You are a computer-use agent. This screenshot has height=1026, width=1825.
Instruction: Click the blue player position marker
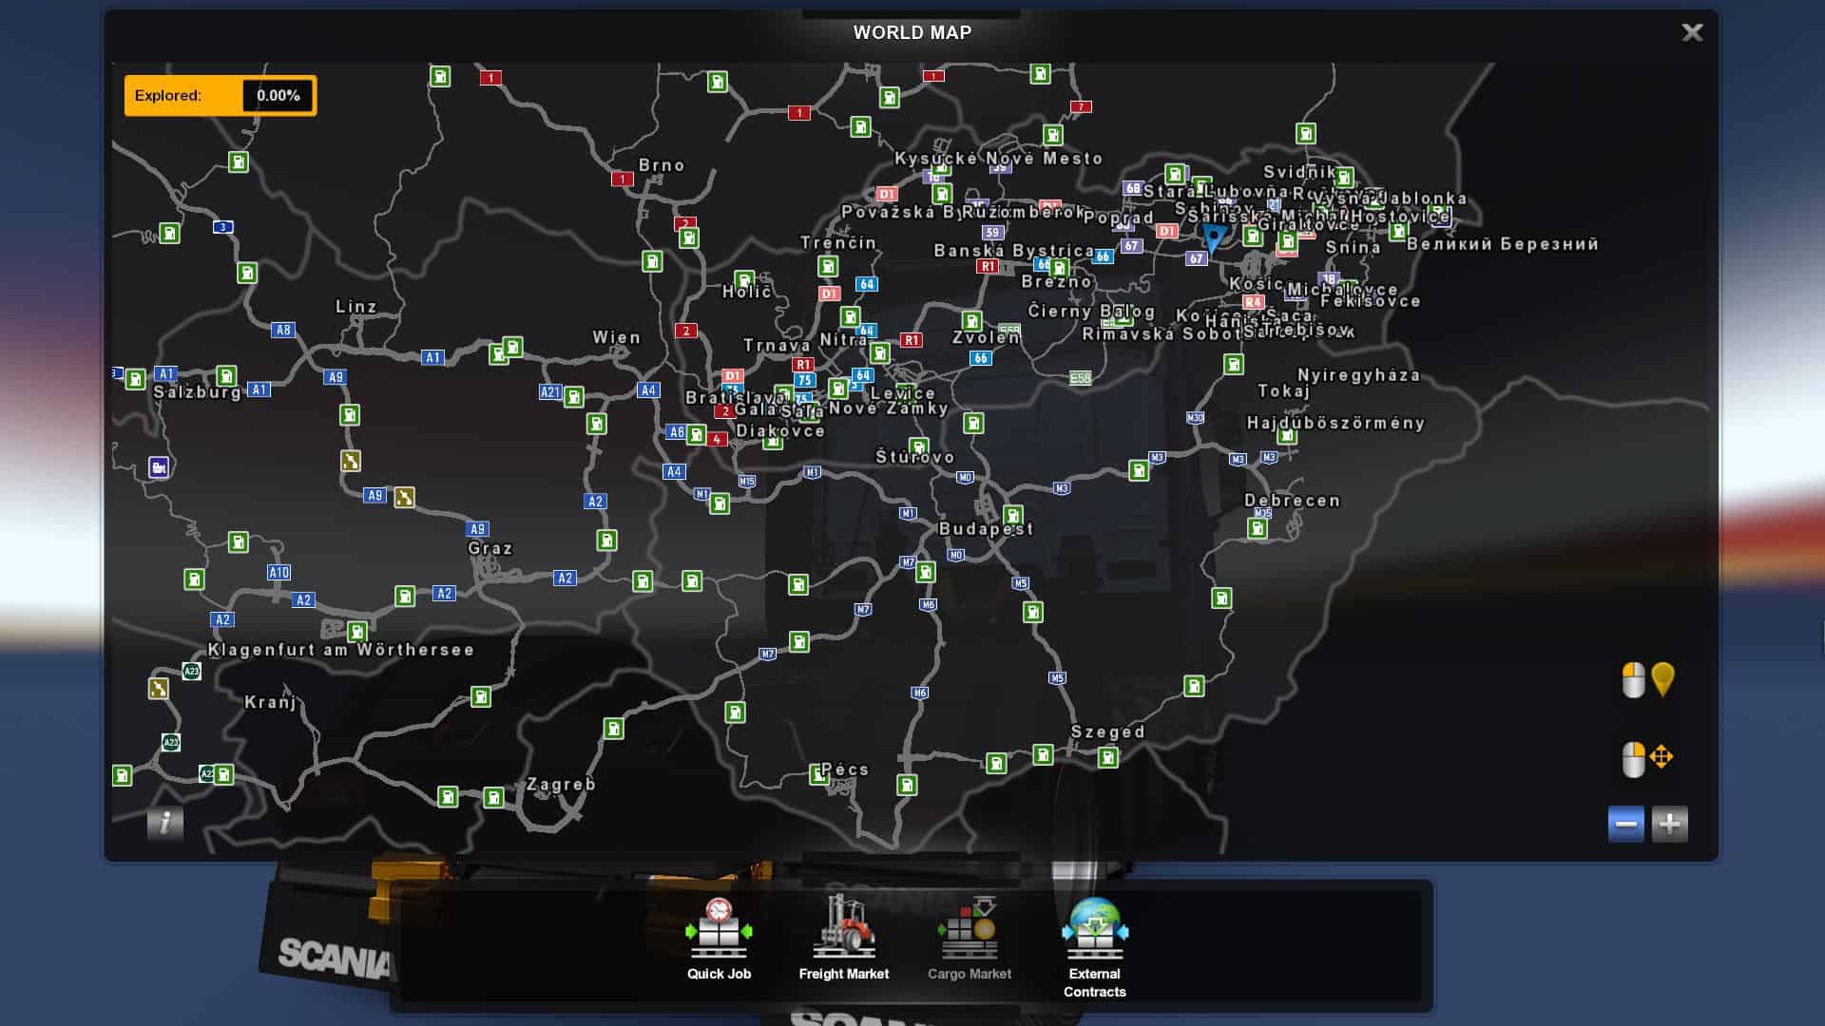pos(1214,237)
